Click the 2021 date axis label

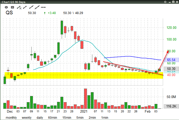84,111
